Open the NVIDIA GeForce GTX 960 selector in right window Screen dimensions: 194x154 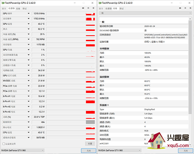[120, 150]
